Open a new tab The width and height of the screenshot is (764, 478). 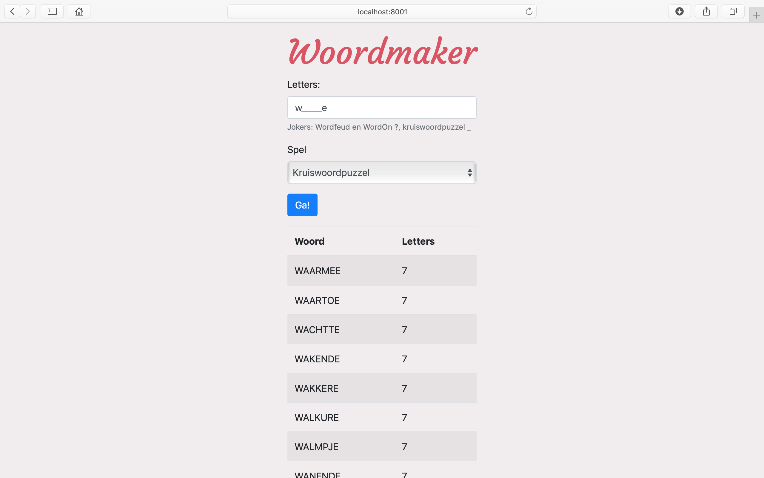[757, 15]
